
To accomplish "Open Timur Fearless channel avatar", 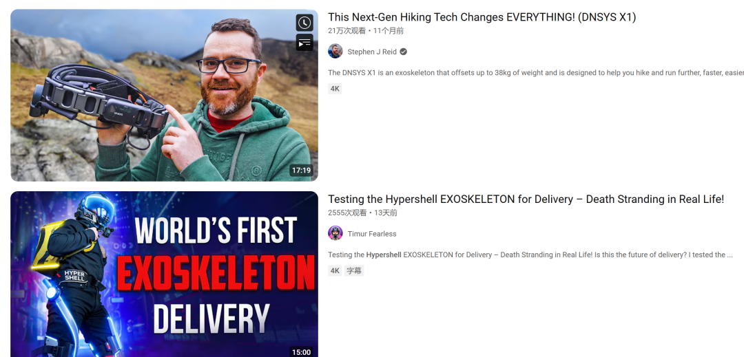I will click(335, 233).
